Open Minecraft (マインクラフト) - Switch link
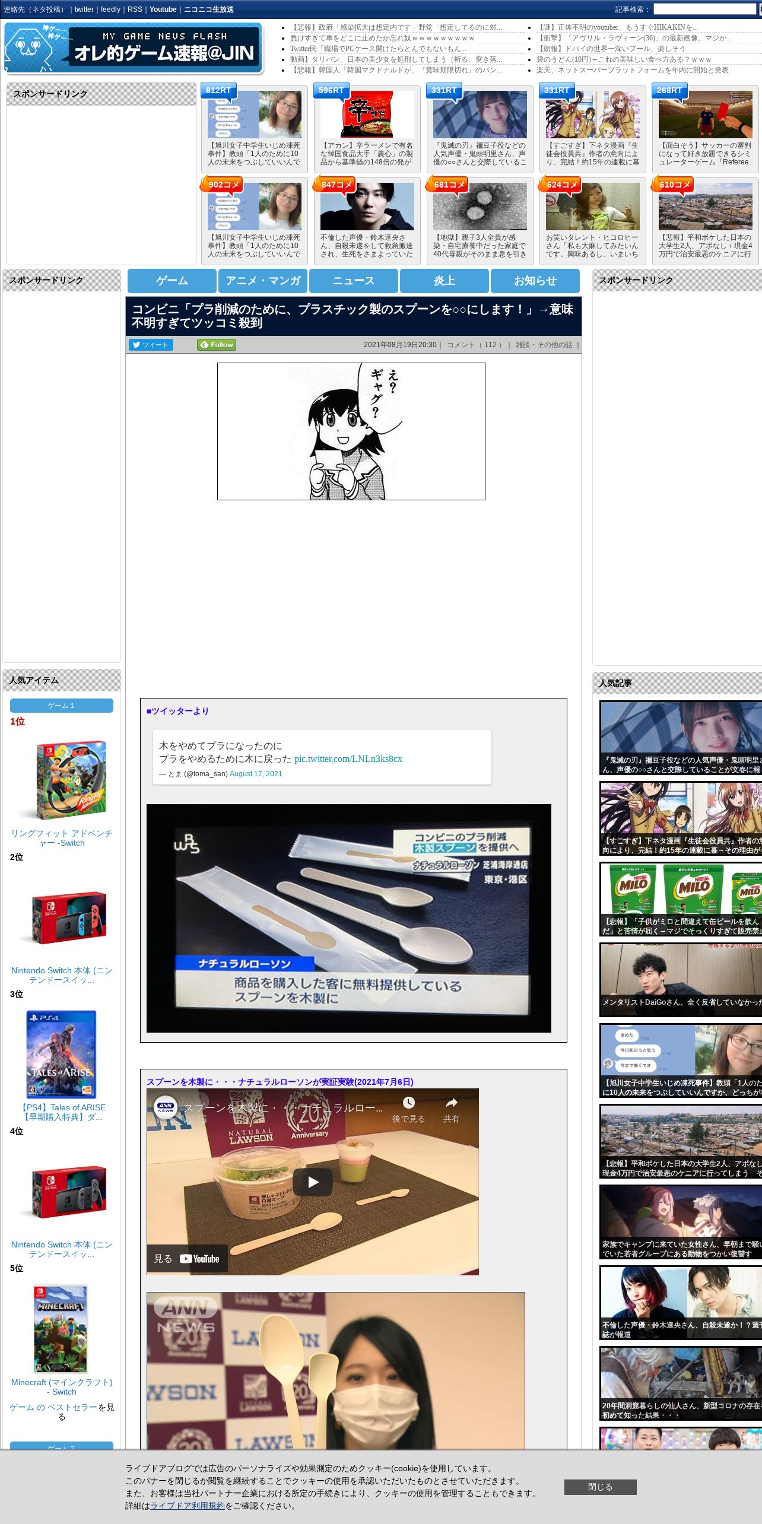 pos(62,1387)
